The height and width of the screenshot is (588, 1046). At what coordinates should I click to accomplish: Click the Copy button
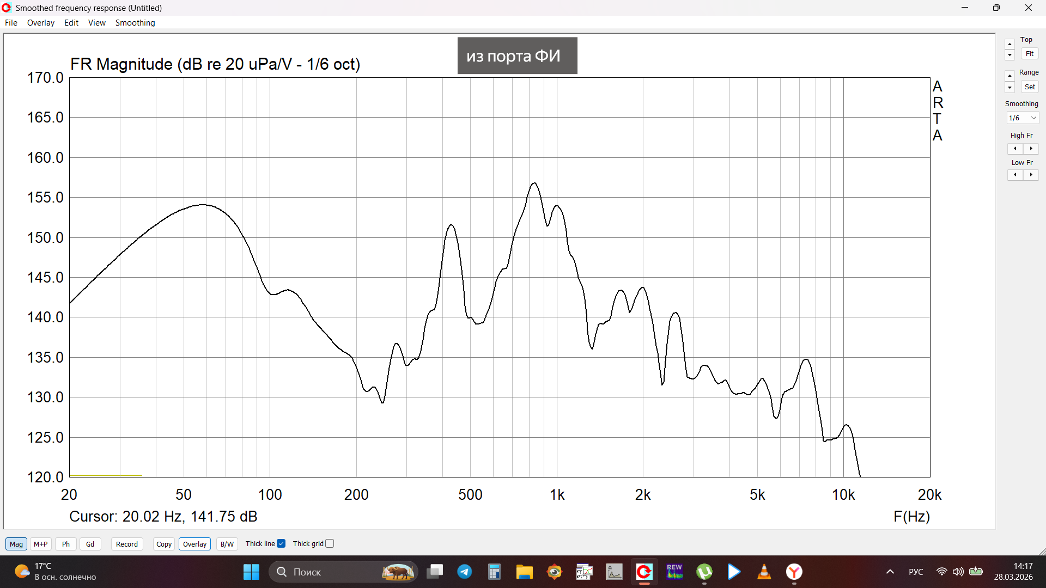[163, 544]
